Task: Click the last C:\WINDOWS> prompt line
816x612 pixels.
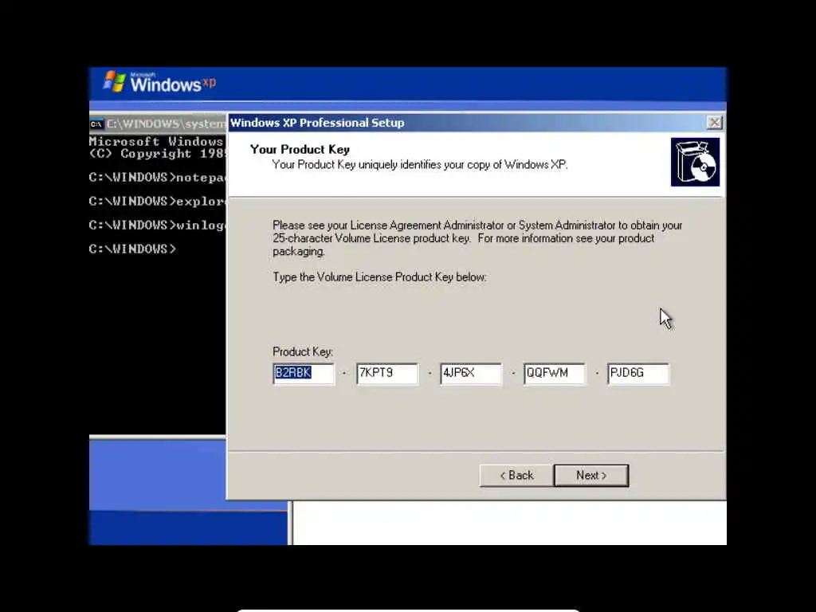Action: tap(133, 249)
